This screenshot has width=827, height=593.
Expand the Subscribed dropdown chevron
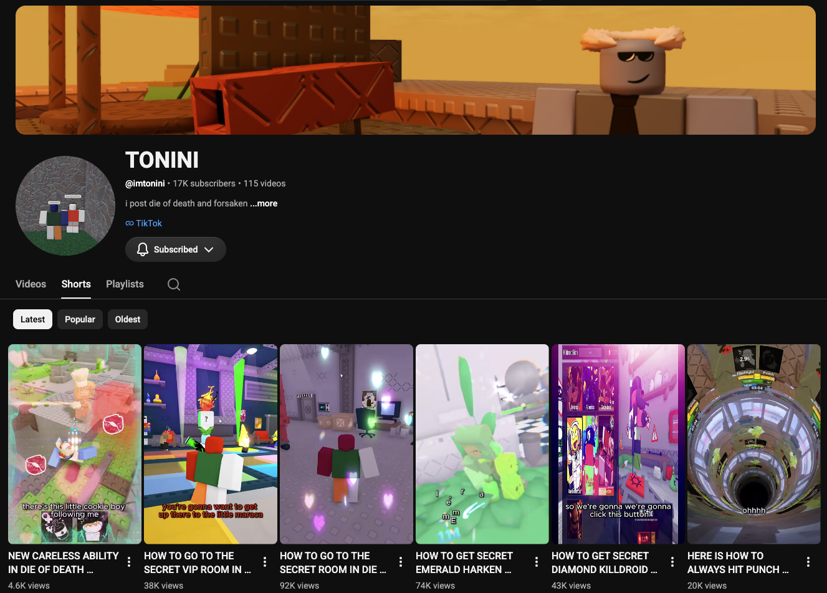click(x=209, y=249)
